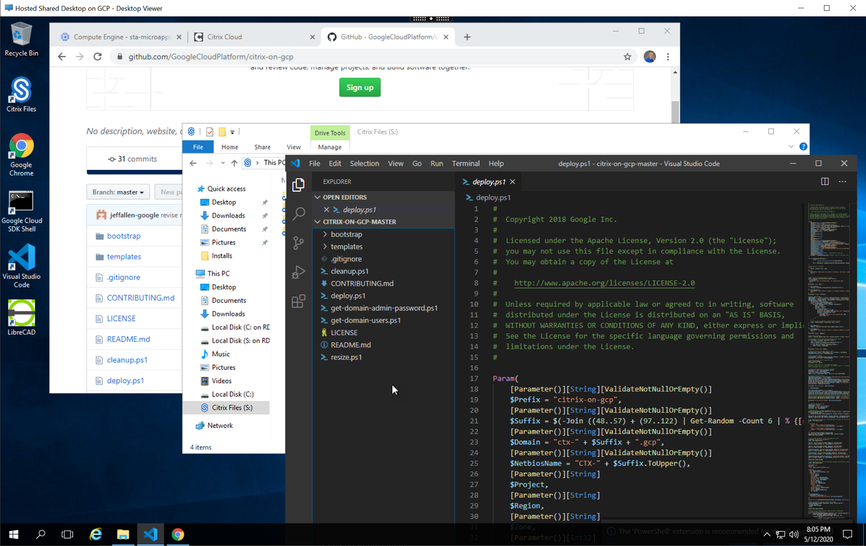Open Run and Debug view in VS Code

coord(298,272)
